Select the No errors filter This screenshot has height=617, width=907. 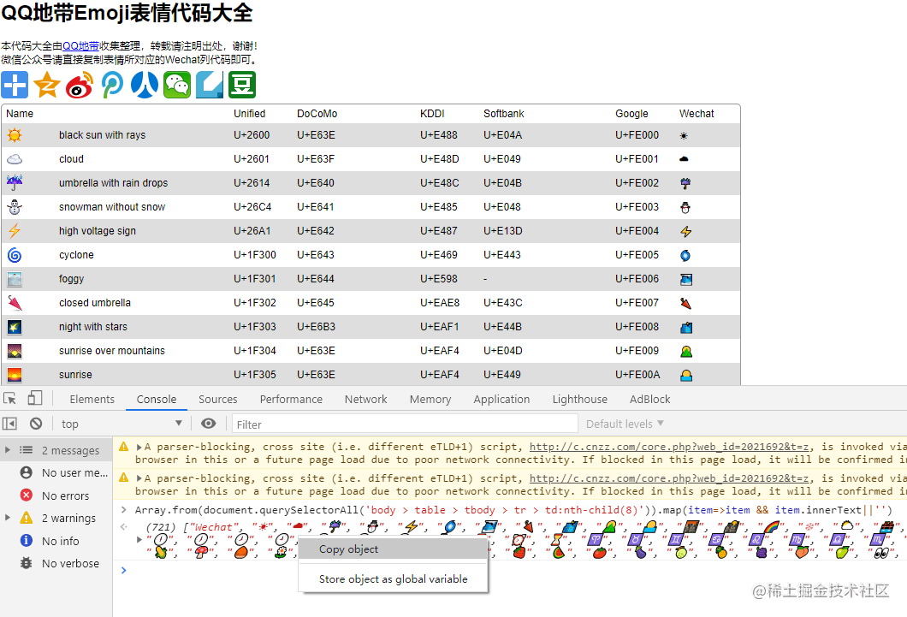pyautogui.click(x=56, y=495)
